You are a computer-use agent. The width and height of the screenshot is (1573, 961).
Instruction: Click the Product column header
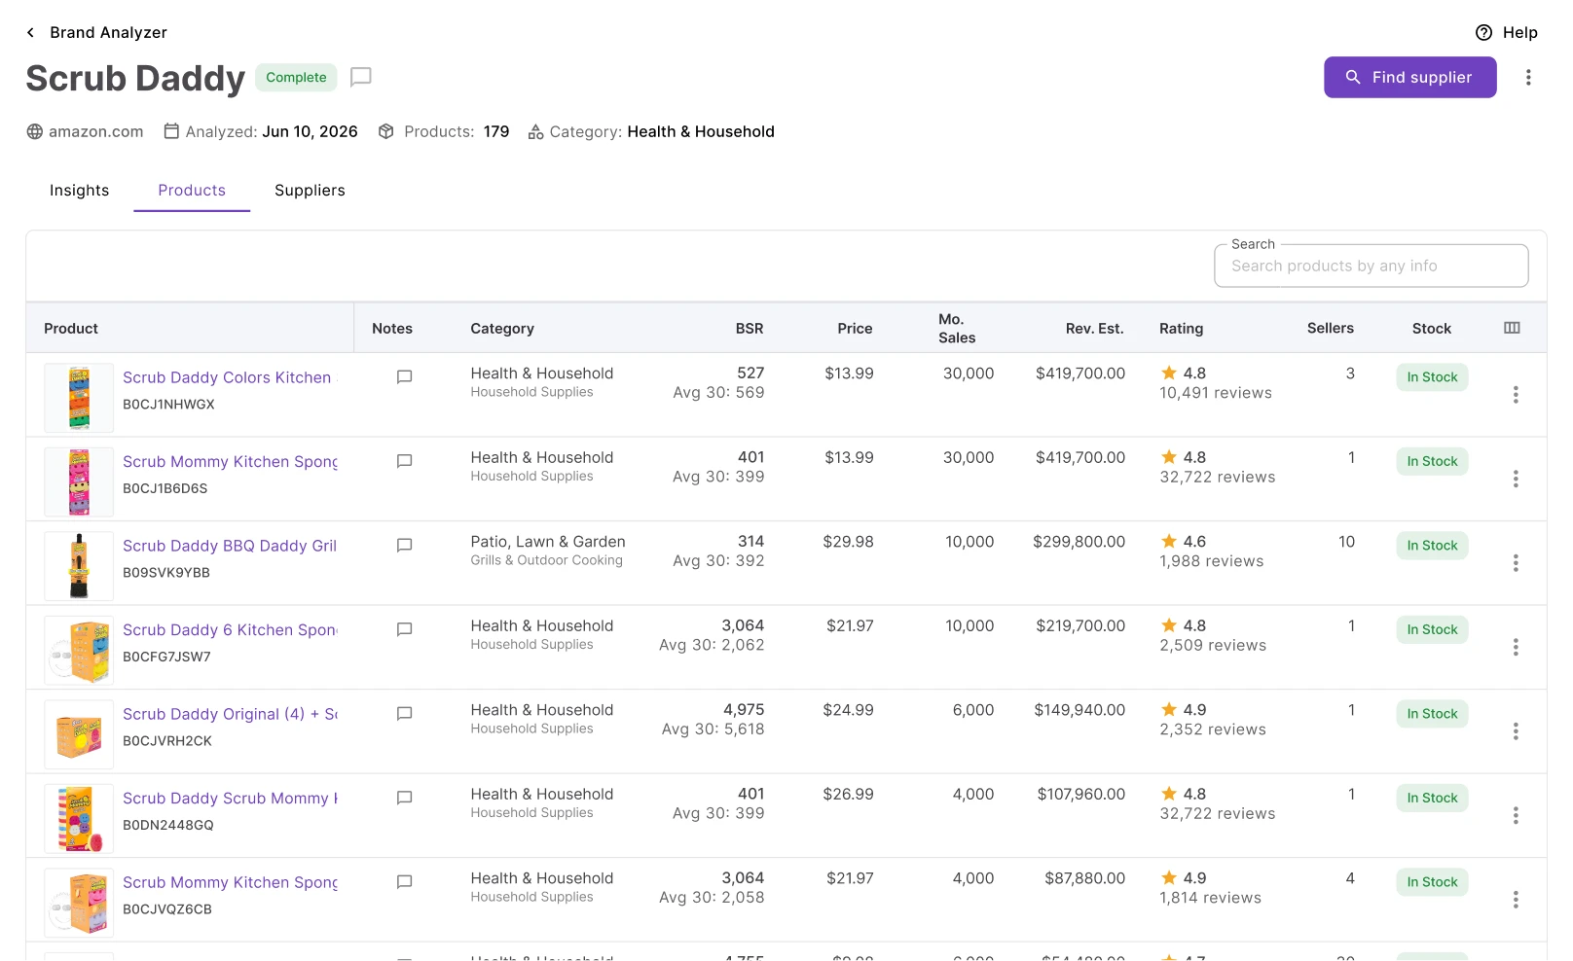[71, 329]
